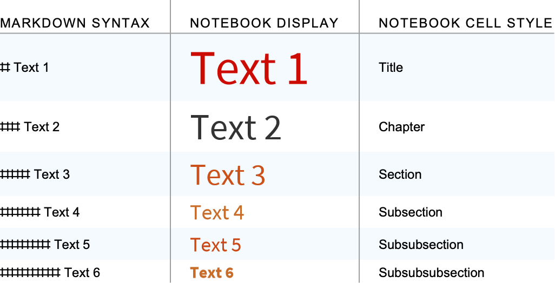Click the triple-hash Text 3 syntax cell
The height and width of the screenshot is (283, 555).
point(35,174)
